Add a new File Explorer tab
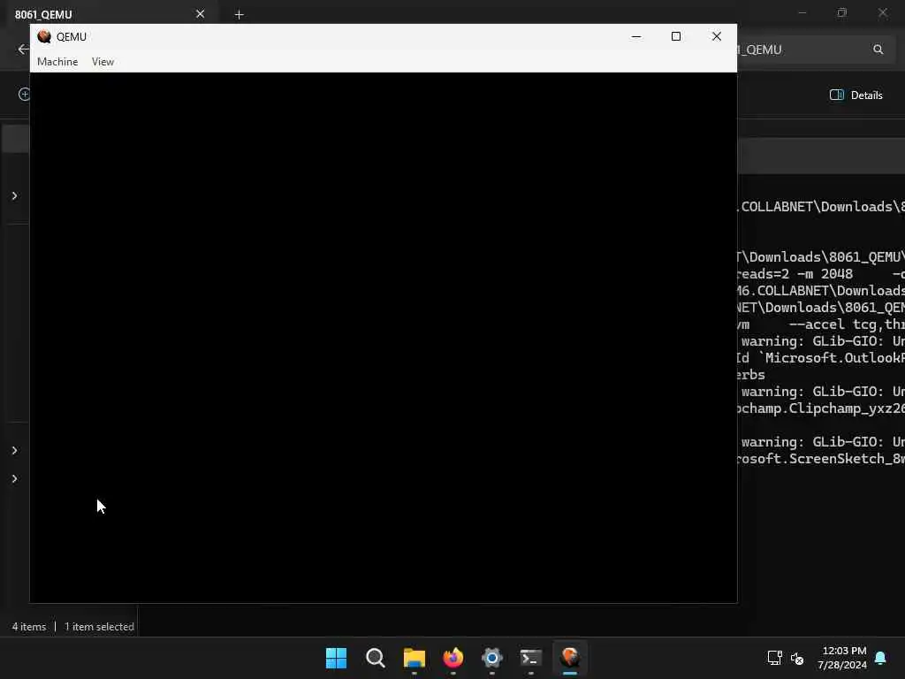This screenshot has height=679, width=905. click(239, 14)
